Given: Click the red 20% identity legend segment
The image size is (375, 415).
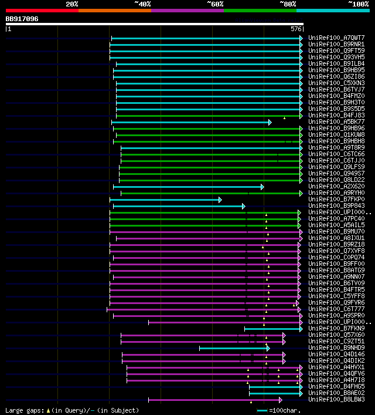Looking at the screenshot, I should [42, 11].
